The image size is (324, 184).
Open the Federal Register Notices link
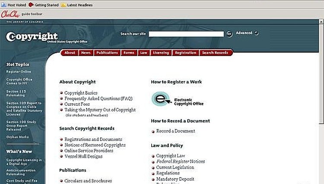coord(181,161)
